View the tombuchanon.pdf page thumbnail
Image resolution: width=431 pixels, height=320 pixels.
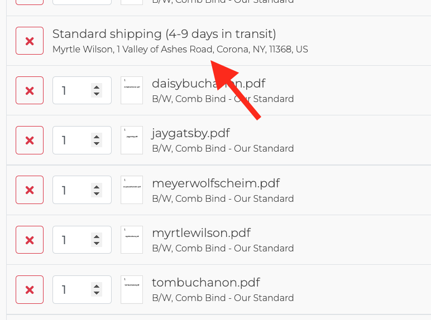coord(132,289)
